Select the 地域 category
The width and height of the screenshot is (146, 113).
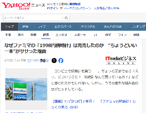pyautogui.click(x=136, y=35)
